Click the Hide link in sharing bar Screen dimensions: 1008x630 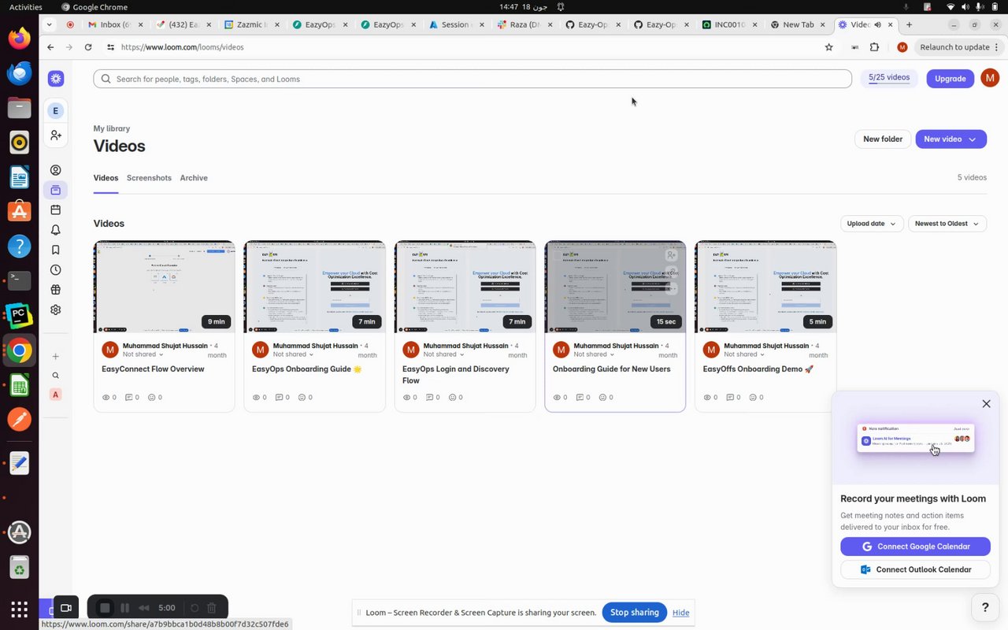tap(680, 613)
